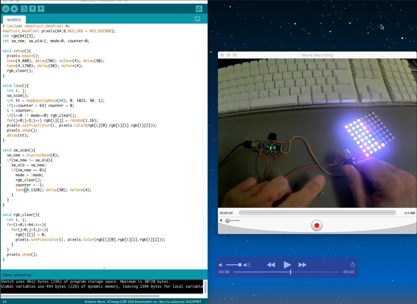
Task: Click the include Adafruit_NeoPixel.h line
Action: tap(36, 26)
